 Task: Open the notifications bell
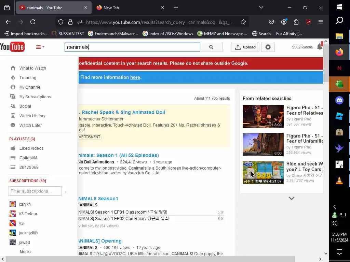(x=320, y=47)
